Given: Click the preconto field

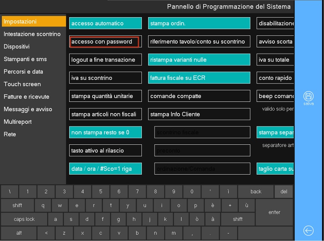Looking at the screenshot, I should pyautogui.click(x=202, y=151).
